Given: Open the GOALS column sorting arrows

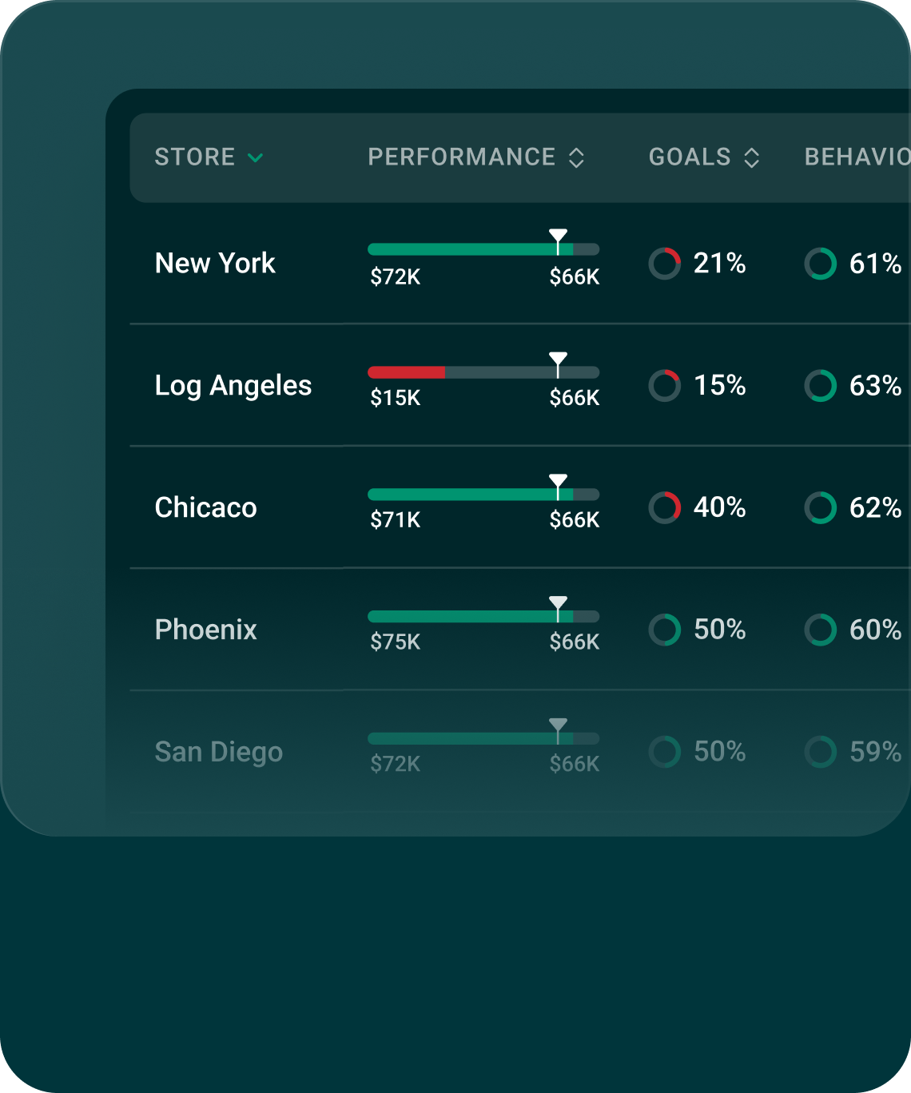Looking at the screenshot, I should [x=752, y=157].
